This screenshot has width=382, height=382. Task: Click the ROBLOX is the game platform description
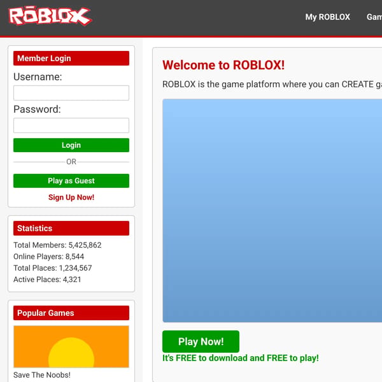tap(272, 84)
